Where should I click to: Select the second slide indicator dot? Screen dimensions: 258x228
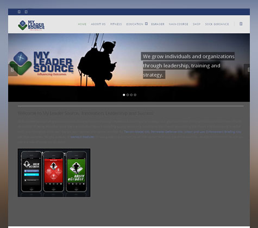pyautogui.click(x=128, y=95)
